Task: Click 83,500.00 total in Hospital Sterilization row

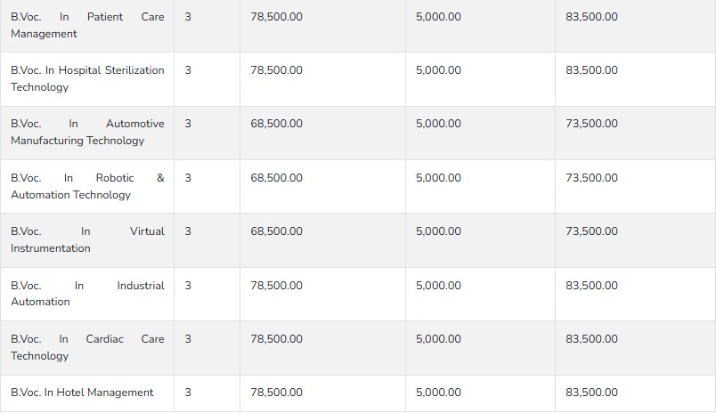Action: point(591,70)
